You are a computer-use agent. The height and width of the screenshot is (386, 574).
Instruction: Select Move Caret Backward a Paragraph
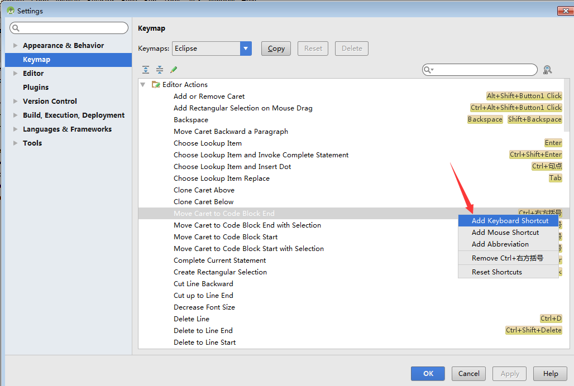[231, 132]
